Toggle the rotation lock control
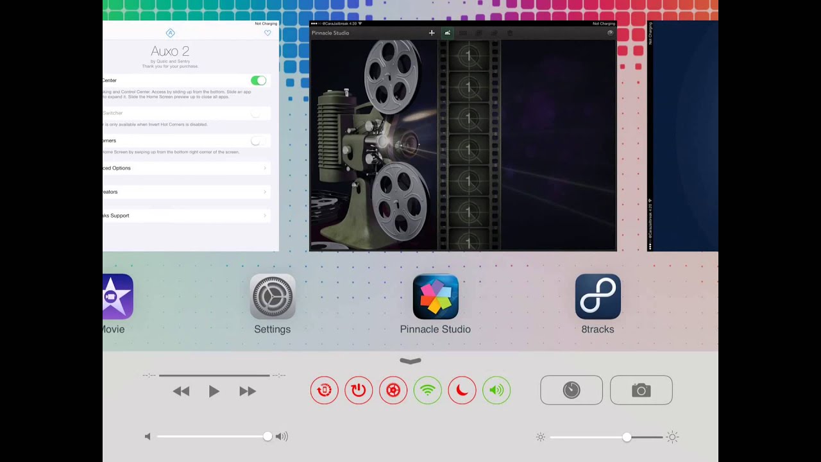Screen dimensions: 821x462 click(325, 390)
